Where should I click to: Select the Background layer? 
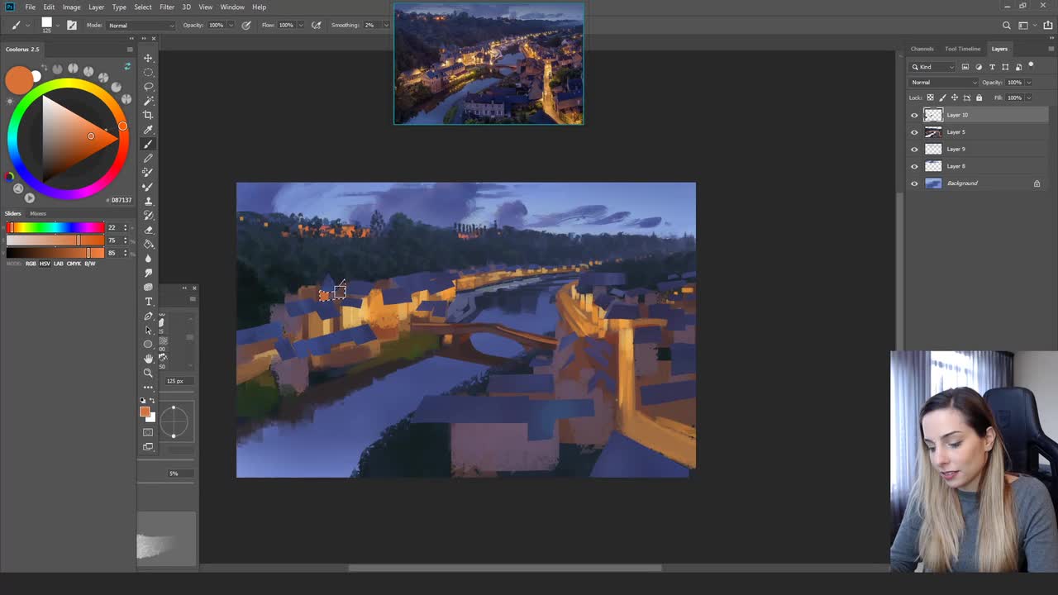point(963,183)
